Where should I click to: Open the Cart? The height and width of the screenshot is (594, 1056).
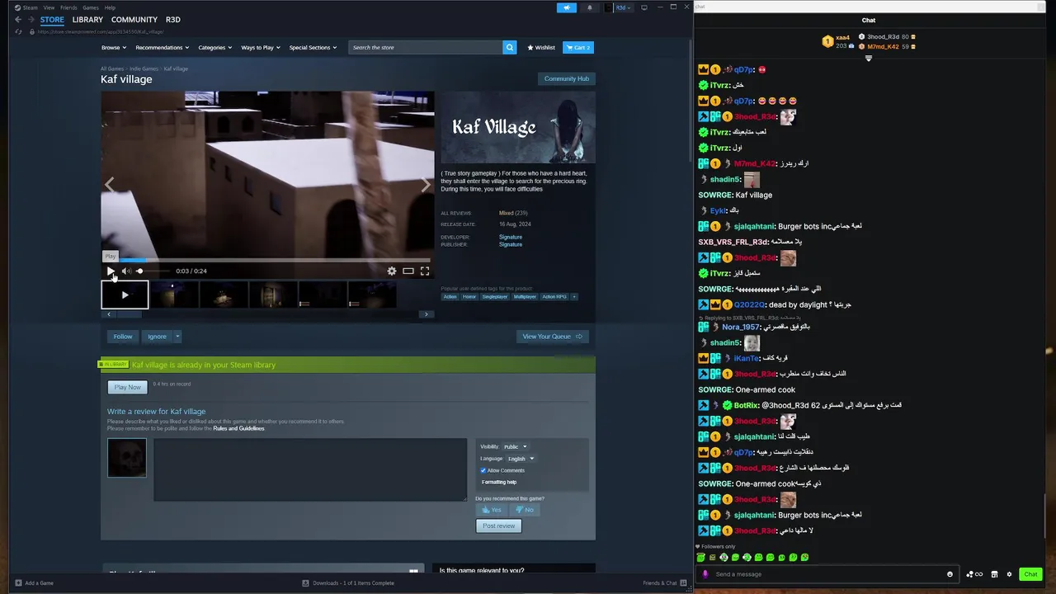577,47
